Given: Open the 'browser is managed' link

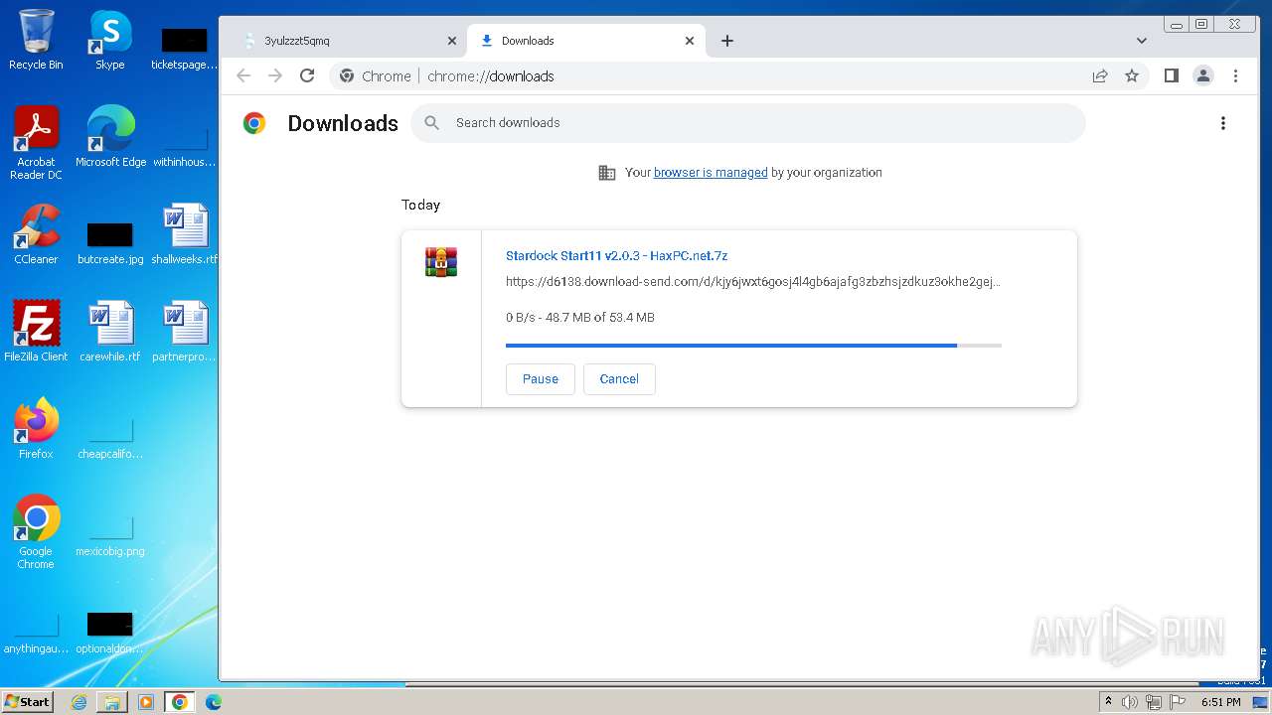Looking at the screenshot, I should tap(711, 172).
